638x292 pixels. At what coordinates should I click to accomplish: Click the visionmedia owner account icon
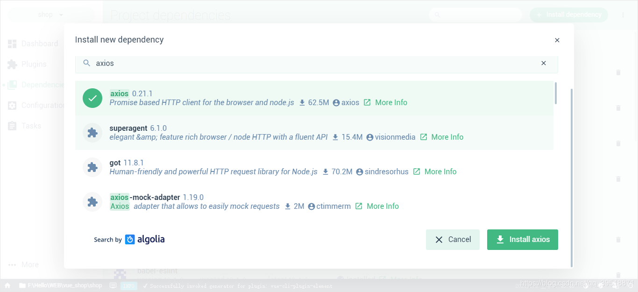click(370, 137)
